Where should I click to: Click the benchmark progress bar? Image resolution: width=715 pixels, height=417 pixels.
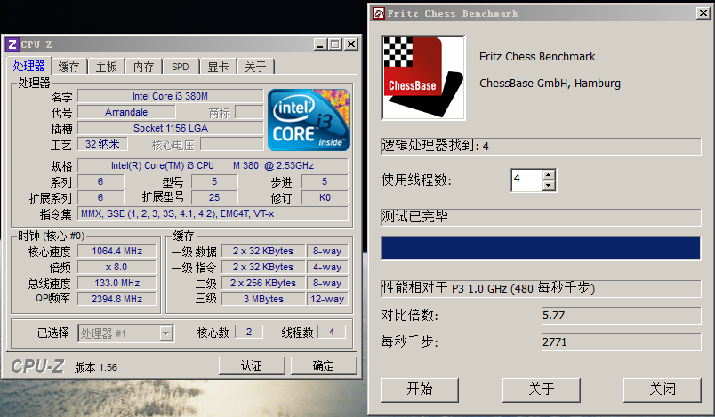[541, 248]
